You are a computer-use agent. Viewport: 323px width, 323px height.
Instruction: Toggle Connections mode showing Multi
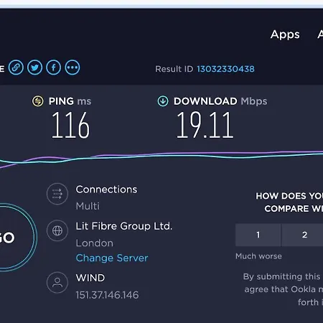tap(88, 206)
